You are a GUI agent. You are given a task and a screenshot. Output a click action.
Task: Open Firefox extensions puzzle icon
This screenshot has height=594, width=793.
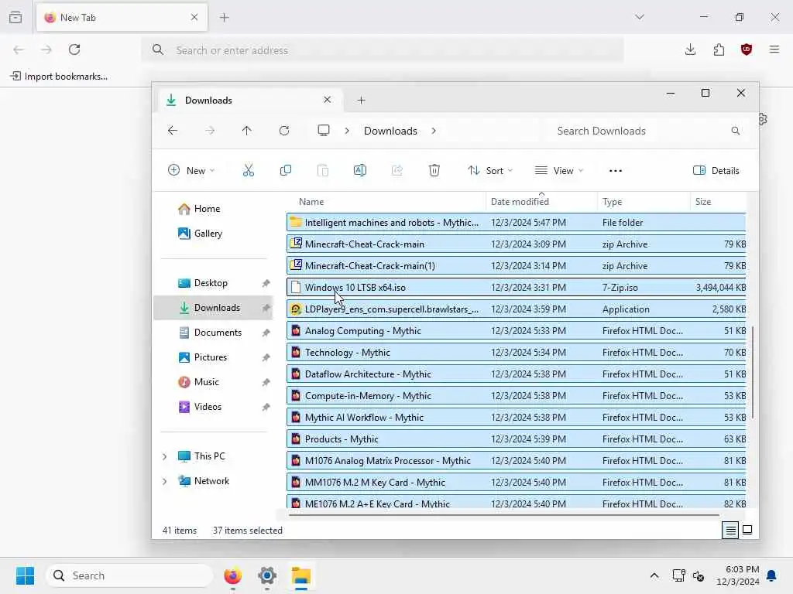tap(719, 49)
